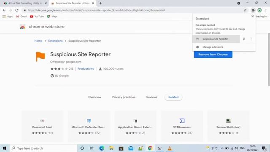
Task: Click the Chrome icon on the taskbar
Action: coord(150,148)
